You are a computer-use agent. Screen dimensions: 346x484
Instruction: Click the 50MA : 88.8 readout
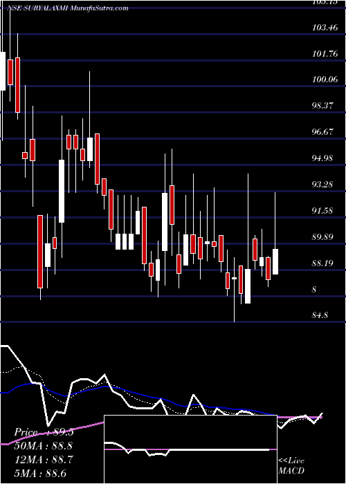(x=44, y=446)
